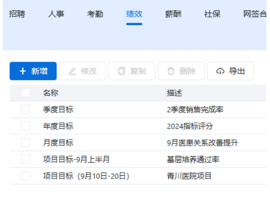This screenshot has width=270, height=202.
Task: Enable checkbox for 项目目标-9月上半月
Action: 26,159
